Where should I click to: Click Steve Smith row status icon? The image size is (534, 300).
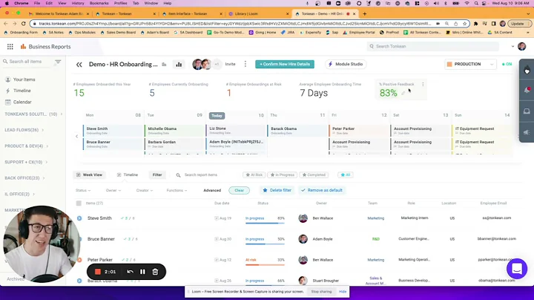[x=79, y=218]
